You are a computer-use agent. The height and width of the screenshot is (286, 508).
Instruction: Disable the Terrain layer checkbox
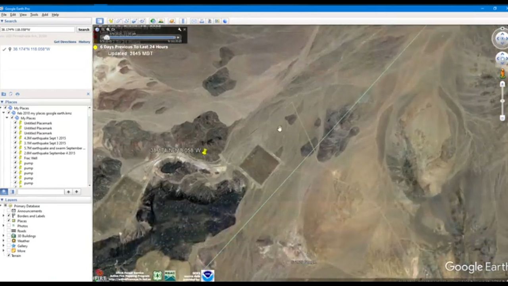tap(9, 256)
